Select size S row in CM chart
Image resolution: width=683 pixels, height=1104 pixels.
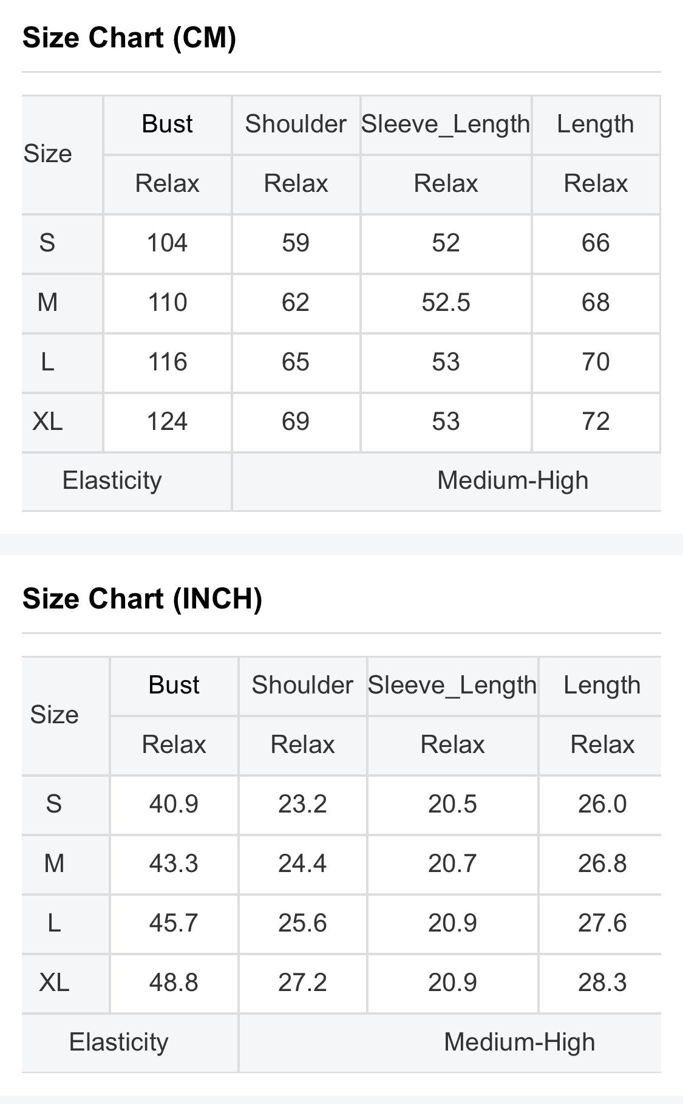[x=341, y=244]
